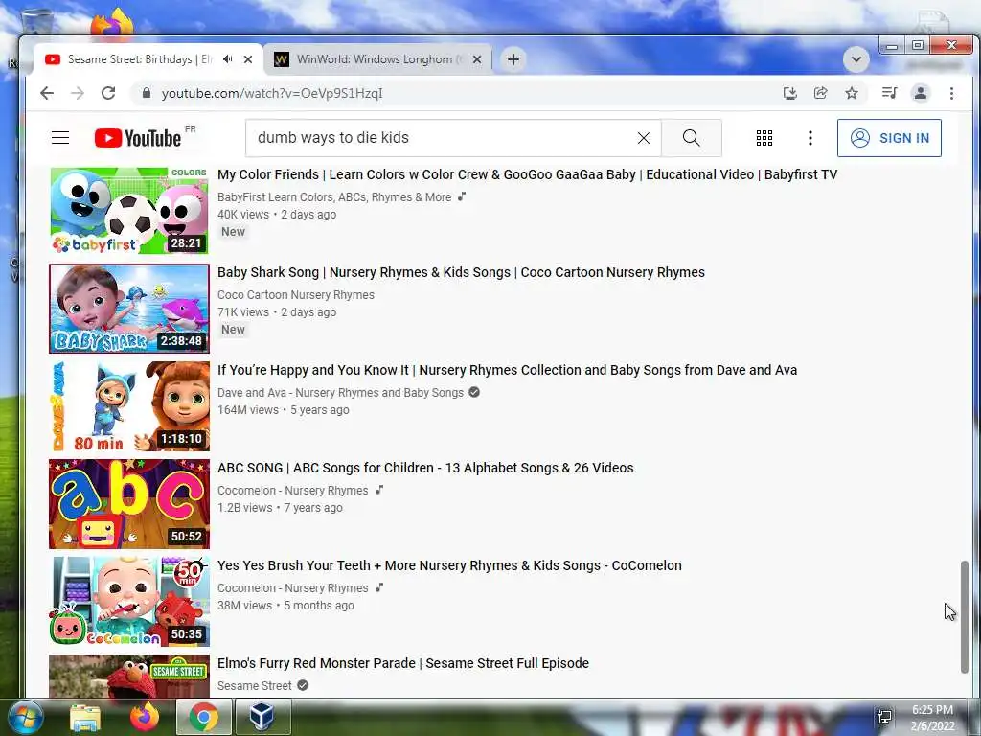Open Windows Explorer from the taskbar
The image size is (981, 736).
[85, 717]
